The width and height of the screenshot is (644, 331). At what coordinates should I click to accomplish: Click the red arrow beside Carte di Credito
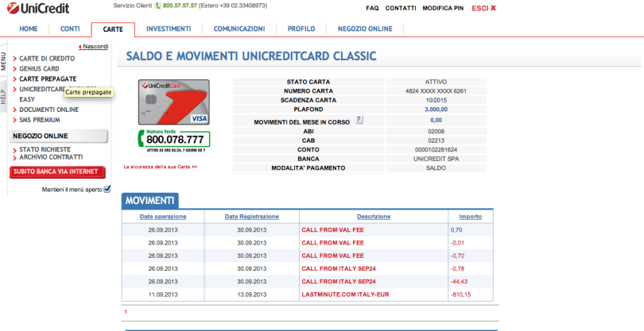14,59
